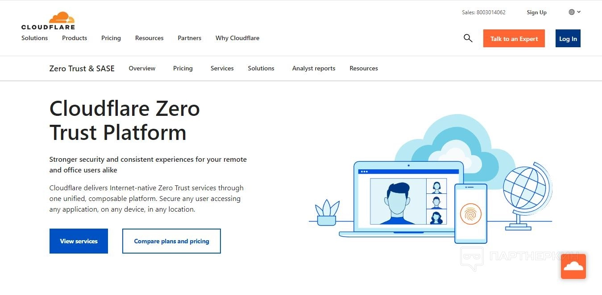
Task: Open Pricing in the main navigation
Action: pos(111,38)
